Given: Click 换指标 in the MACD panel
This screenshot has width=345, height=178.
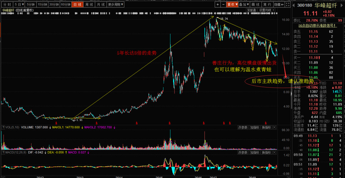Looking at the screenshot, I should click(x=266, y=152).
